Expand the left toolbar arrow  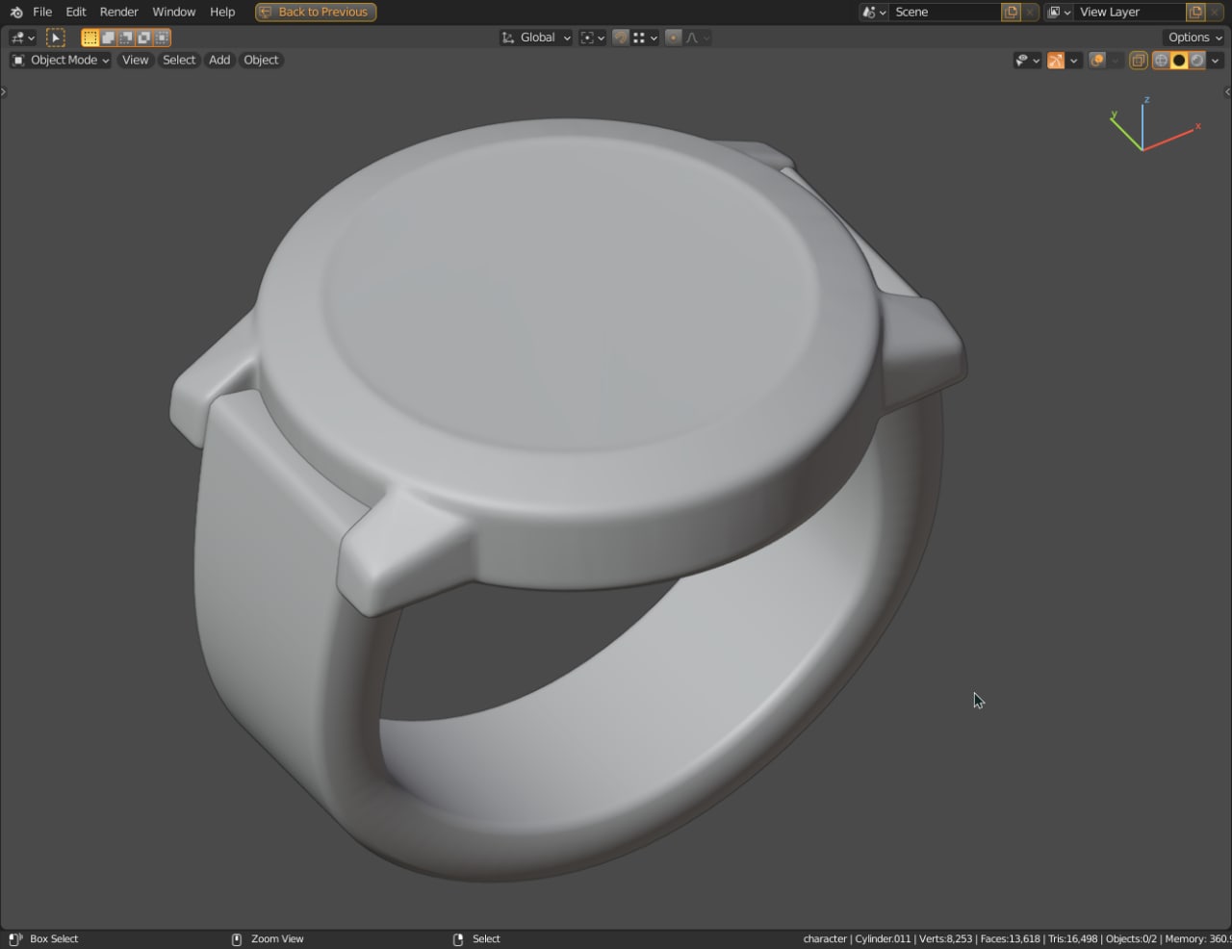click(3, 92)
